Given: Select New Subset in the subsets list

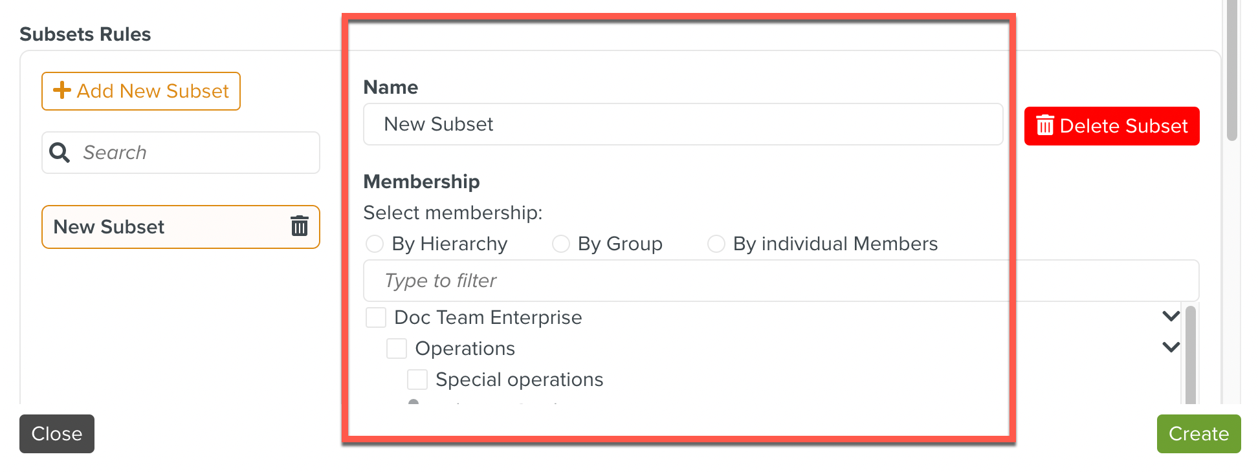Looking at the screenshot, I should pyautogui.click(x=162, y=227).
